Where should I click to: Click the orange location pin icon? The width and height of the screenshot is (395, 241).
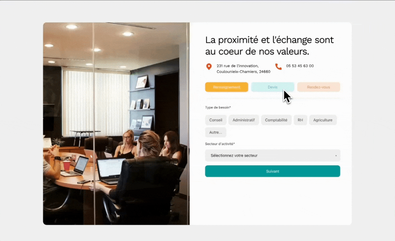[x=209, y=67]
